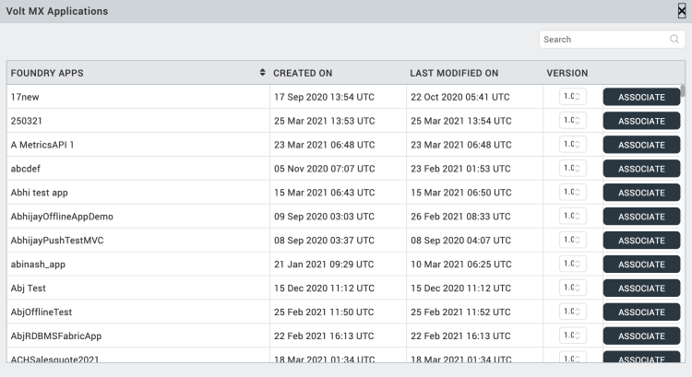The height and width of the screenshot is (377, 692).
Task: Click the Created On column header
Action: pos(303,73)
